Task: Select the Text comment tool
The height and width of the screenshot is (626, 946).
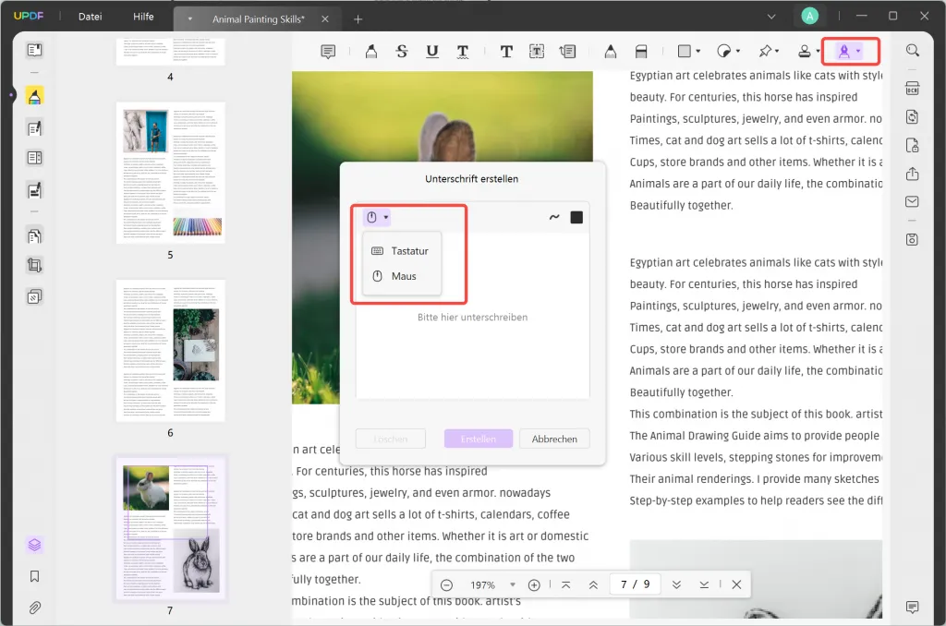Action: tap(506, 52)
